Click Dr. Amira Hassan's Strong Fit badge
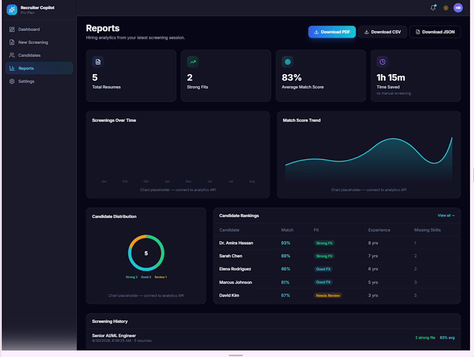474x357 pixels. [x=324, y=243]
